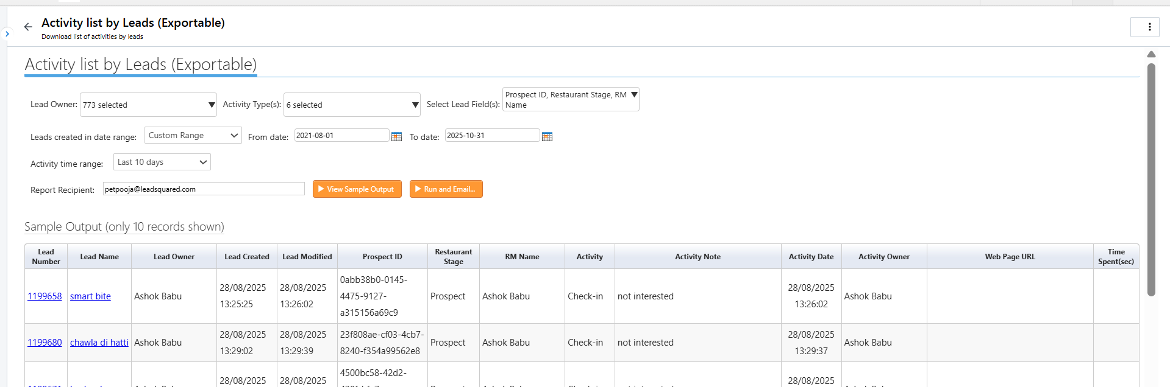Viewport: 1170px width, 387px height.
Task: Open the Lead Owner dropdown
Action: tap(148, 105)
